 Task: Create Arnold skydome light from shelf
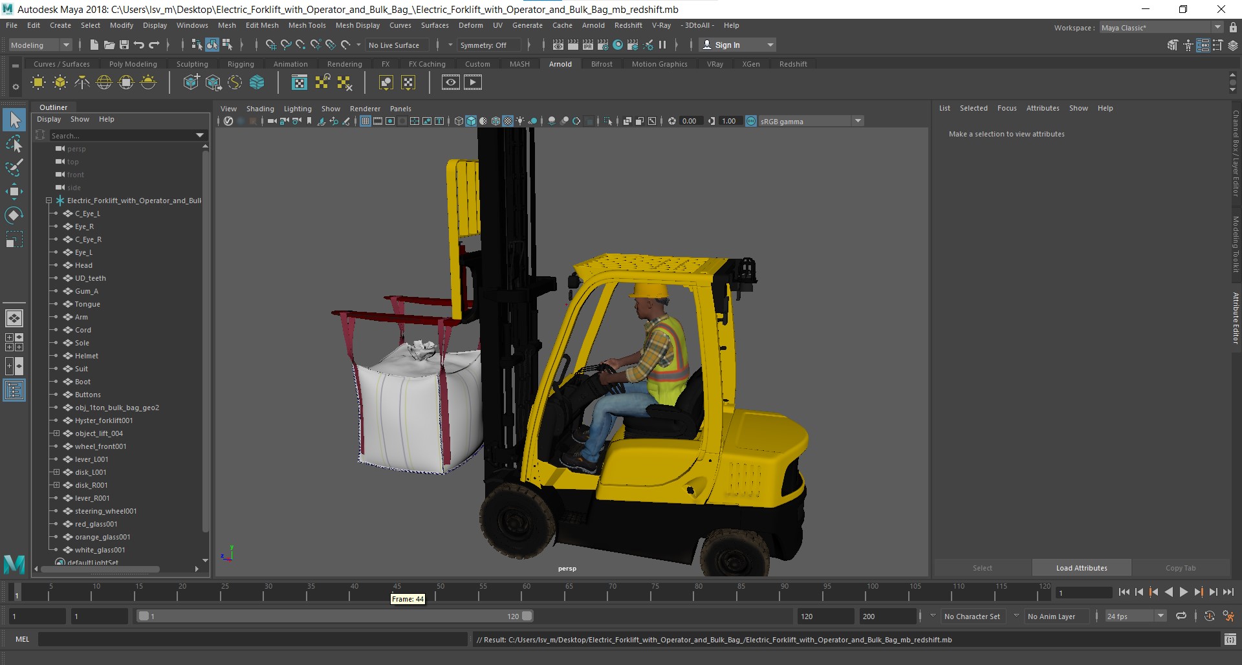pyautogui.click(x=104, y=82)
